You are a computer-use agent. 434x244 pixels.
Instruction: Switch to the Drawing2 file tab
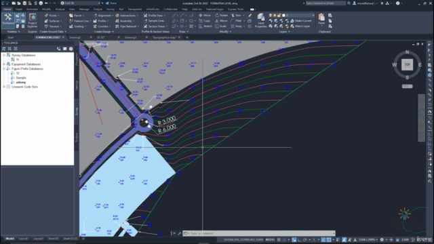75,37
